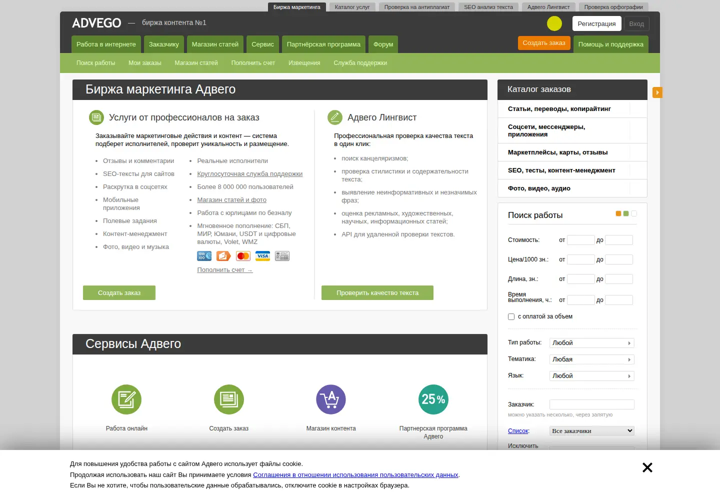This screenshot has width=720, height=500.
Task: Select the white color square in Поиск работы
Action: pos(634,213)
